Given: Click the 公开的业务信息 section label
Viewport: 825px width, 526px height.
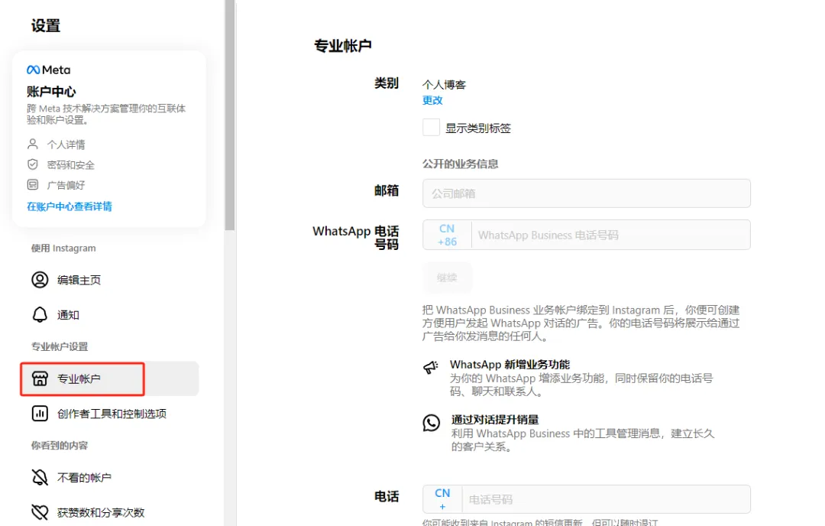Looking at the screenshot, I should click(461, 164).
